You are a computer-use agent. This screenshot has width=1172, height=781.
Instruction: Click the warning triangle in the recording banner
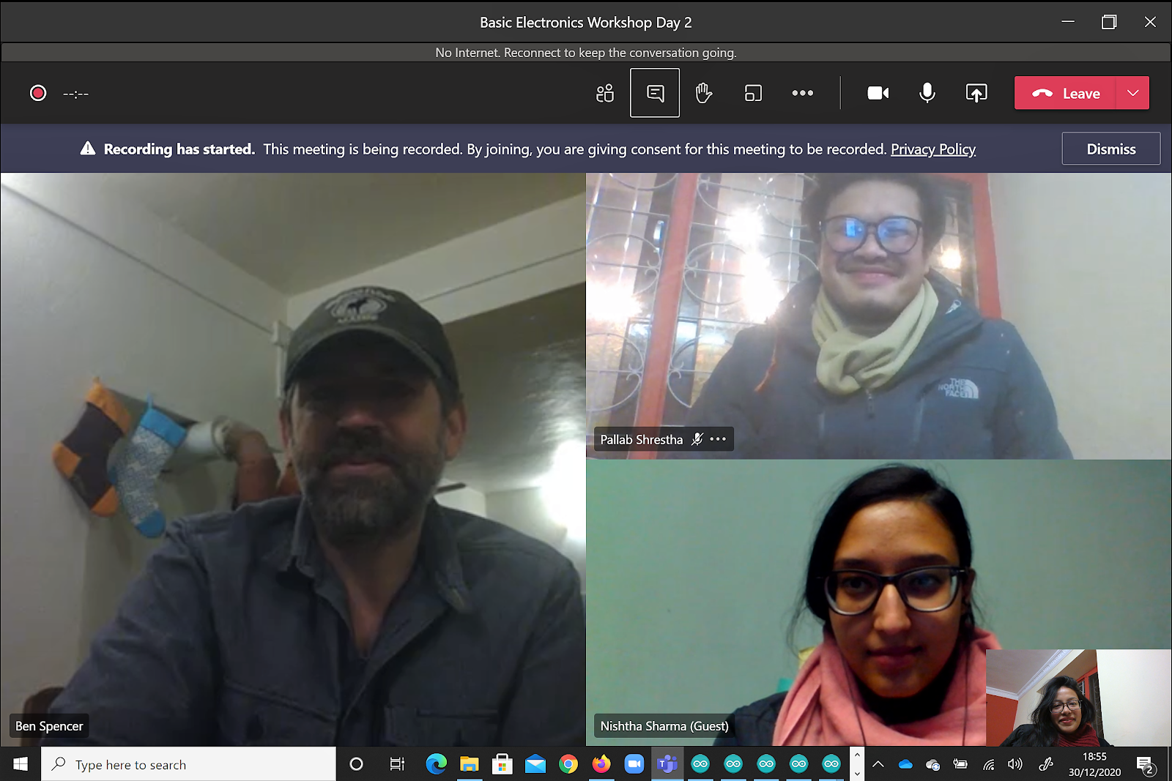point(88,149)
